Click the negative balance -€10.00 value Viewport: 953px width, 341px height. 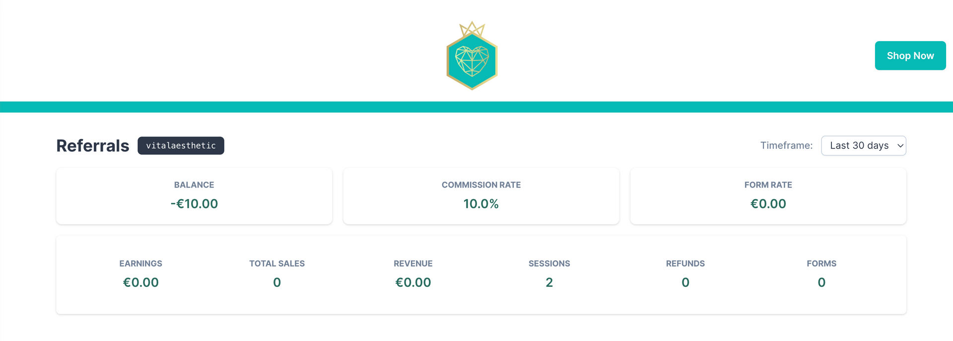point(194,204)
